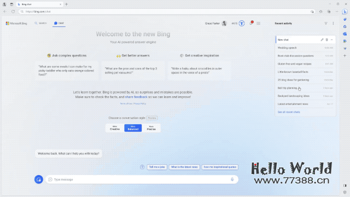The width and height of the screenshot is (350, 197).
Task: Open Gluten-free and vegan recipes chat
Action: pos(305,64)
